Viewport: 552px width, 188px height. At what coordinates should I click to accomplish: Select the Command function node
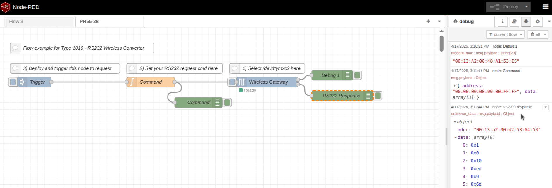151,82
